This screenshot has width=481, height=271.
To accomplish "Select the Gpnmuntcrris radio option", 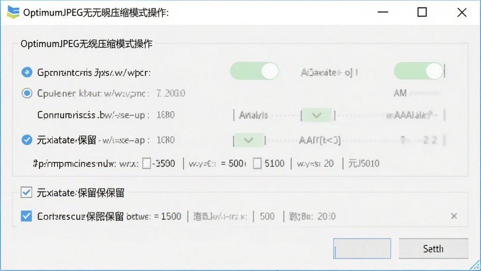I will coord(27,72).
